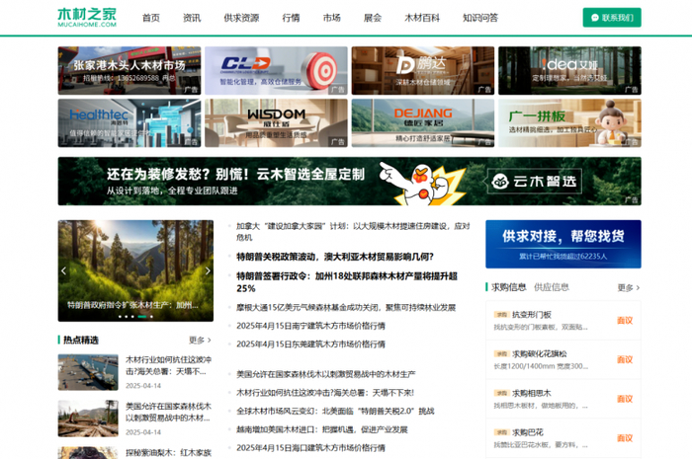Open the 知识问答 navigation item
The height and width of the screenshot is (459, 692).
pos(480,18)
